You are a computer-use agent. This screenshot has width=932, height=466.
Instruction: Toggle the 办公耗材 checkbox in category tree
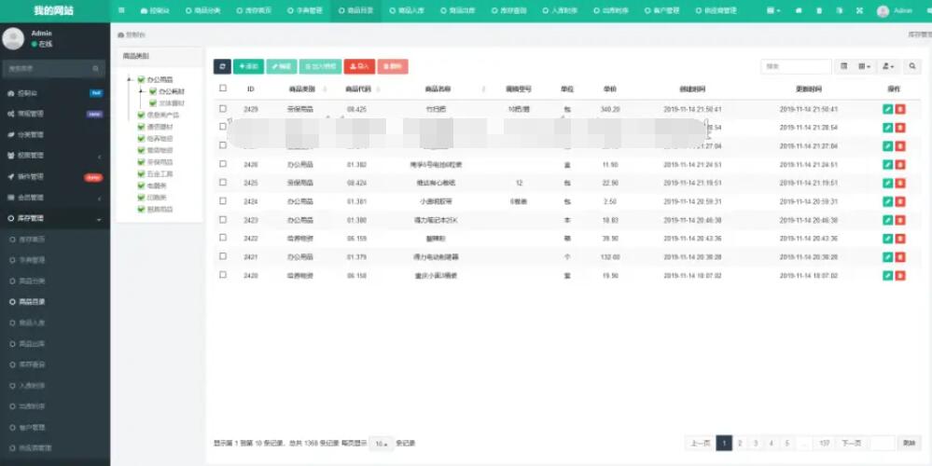tap(153, 91)
